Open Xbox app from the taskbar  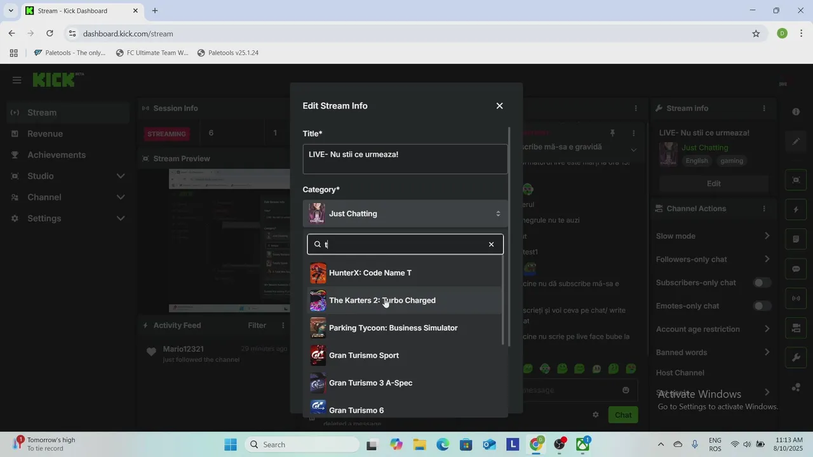pos(582,444)
